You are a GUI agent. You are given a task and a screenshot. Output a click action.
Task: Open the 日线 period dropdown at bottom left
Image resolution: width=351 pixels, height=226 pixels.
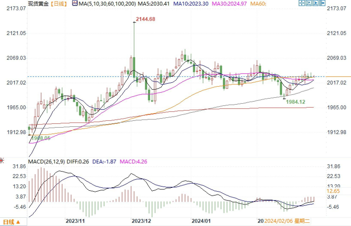[12, 222]
